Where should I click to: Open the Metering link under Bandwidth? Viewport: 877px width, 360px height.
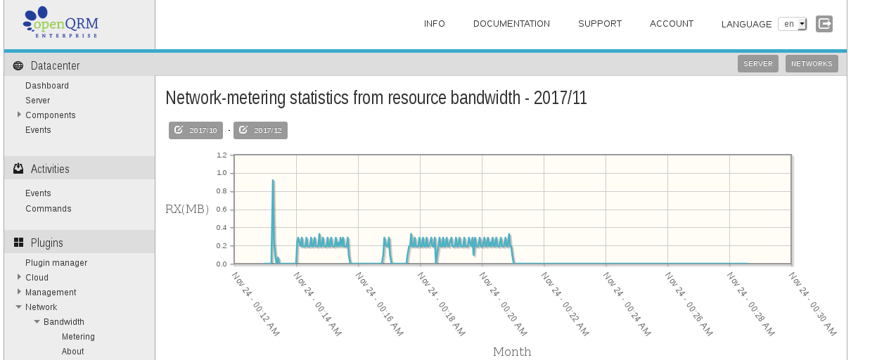[78, 337]
